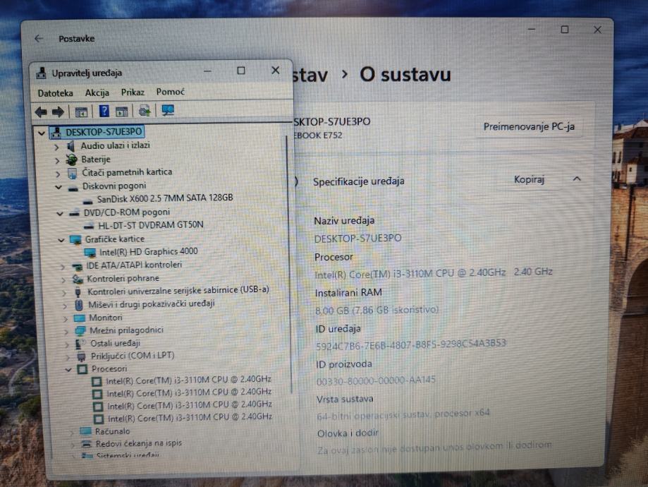Collapse the Procesori category

[x=68, y=370]
